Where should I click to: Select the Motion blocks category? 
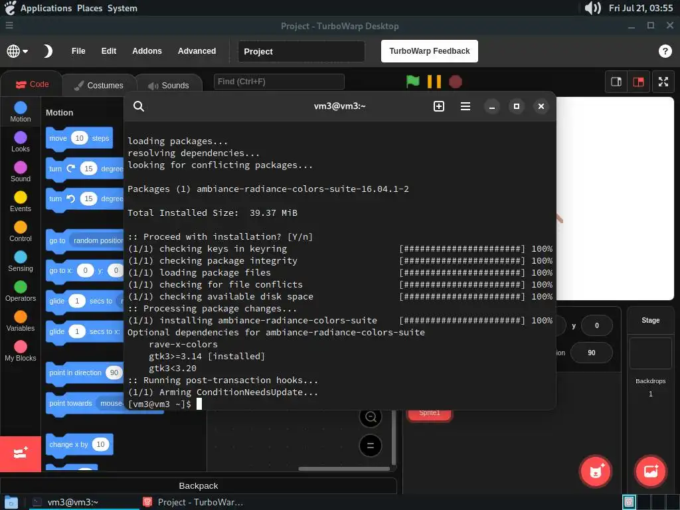[x=21, y=112]
